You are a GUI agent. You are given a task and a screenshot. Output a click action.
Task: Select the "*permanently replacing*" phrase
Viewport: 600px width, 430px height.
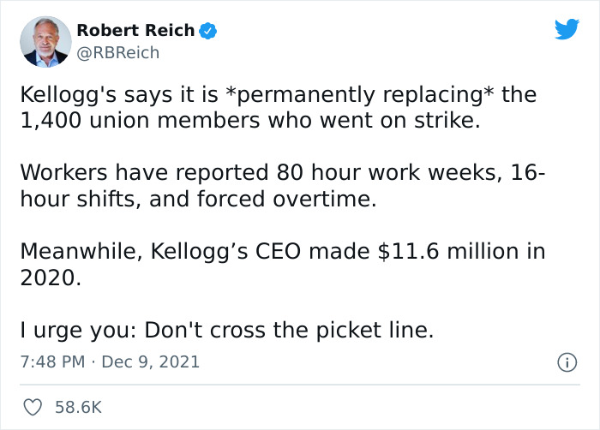click(x=369, y=94)
